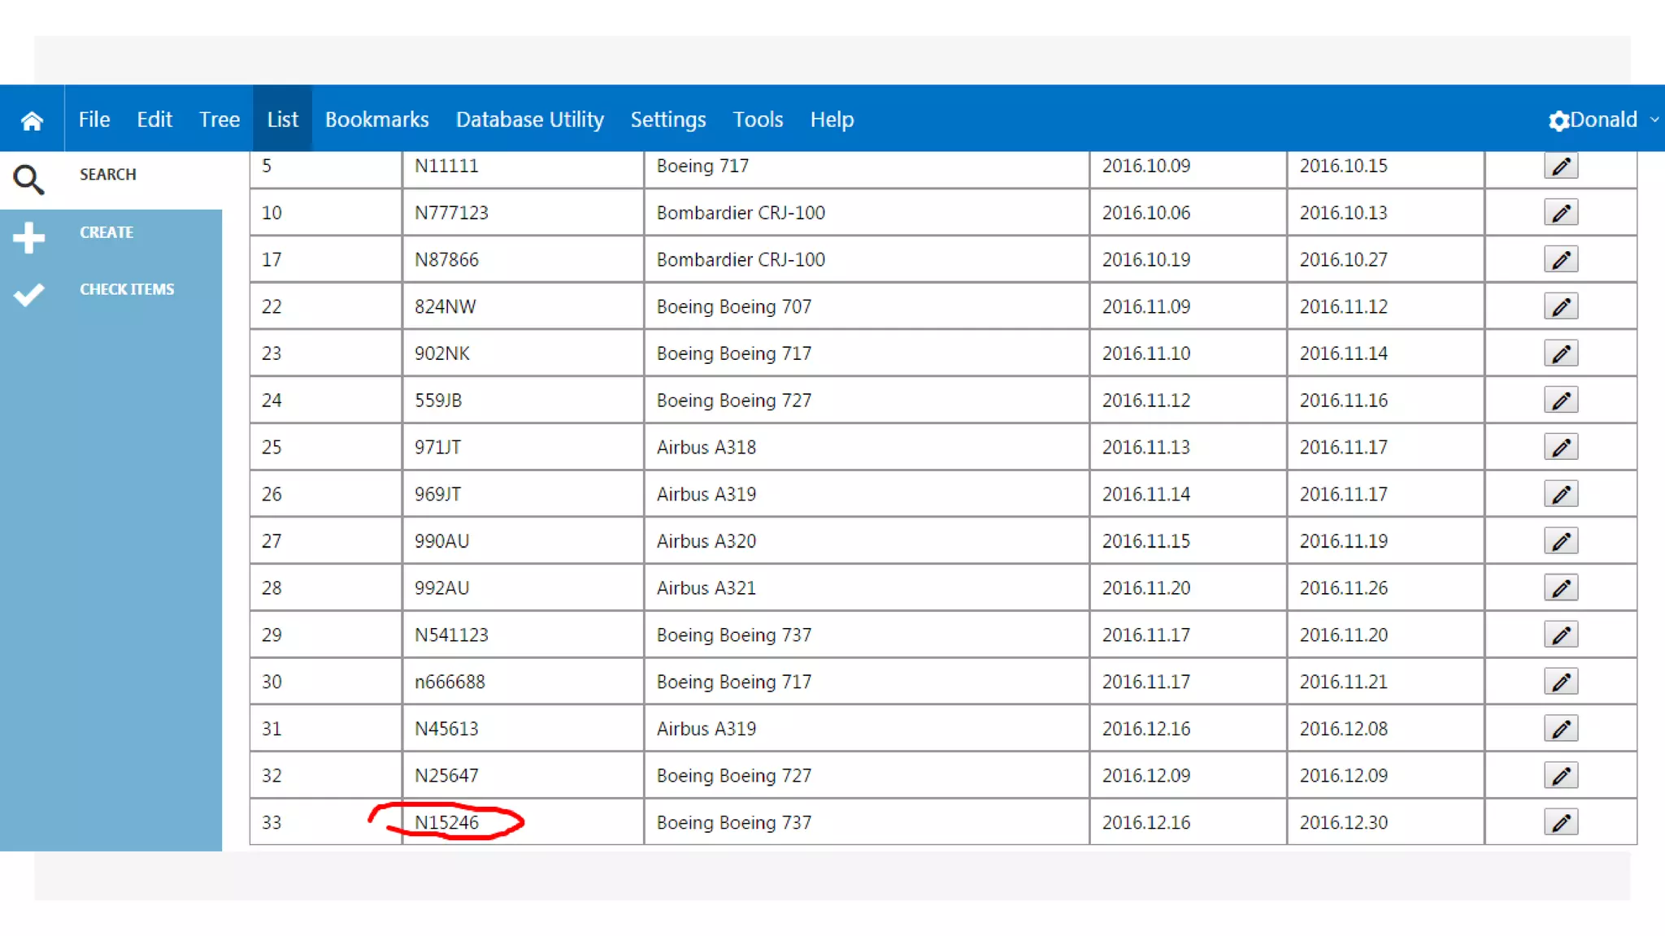
Task: Select the List menu tab
Action: [282, 119]
